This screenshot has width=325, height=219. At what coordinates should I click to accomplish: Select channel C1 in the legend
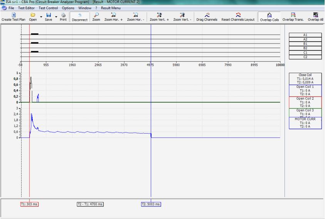coord(305,53)
